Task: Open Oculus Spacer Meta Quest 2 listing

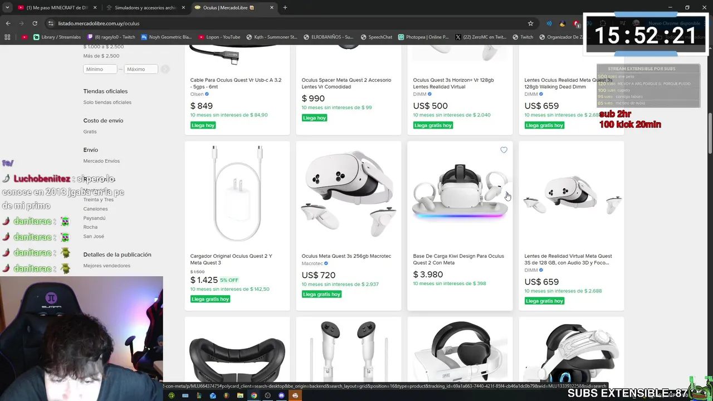Action: [x=346, y=83]
